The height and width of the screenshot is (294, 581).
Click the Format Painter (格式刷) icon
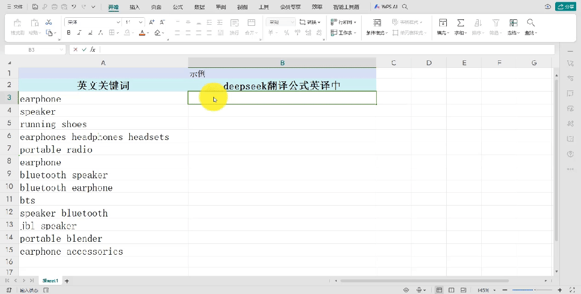(x=17, y=23)
